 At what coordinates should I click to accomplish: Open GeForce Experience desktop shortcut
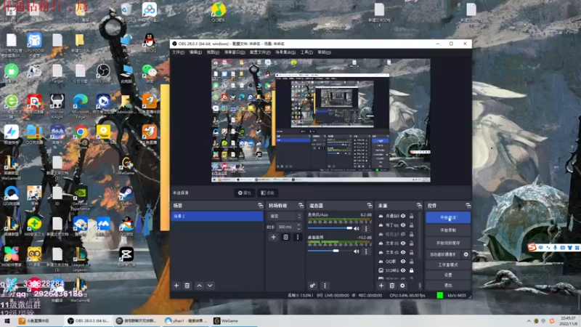pos(80,198)
